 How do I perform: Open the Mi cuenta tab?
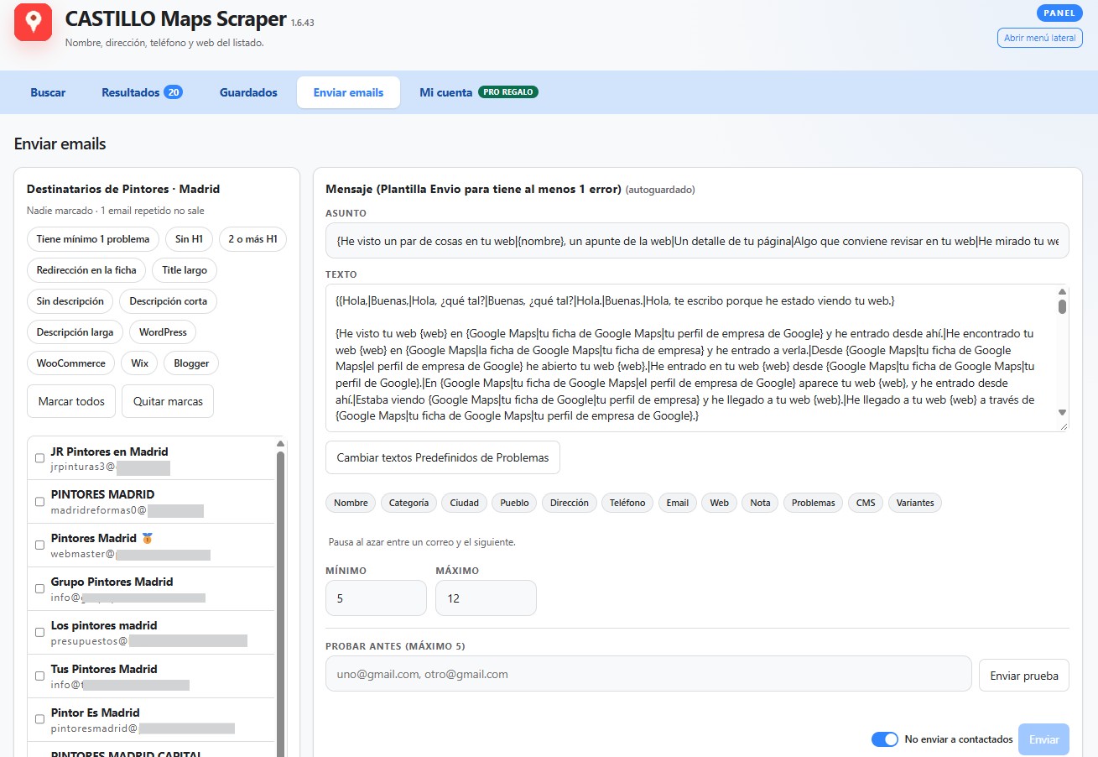click(479, 92)
